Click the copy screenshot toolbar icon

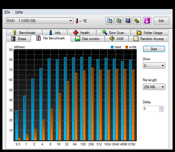pyautogui.click(x=119, y=21)
